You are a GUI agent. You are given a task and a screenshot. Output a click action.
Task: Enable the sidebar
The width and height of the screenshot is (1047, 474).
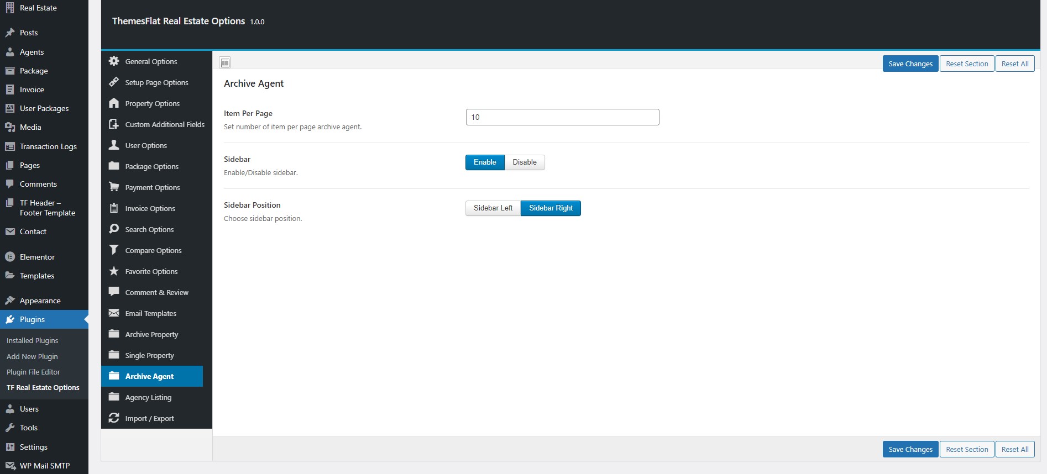point(485,162)
